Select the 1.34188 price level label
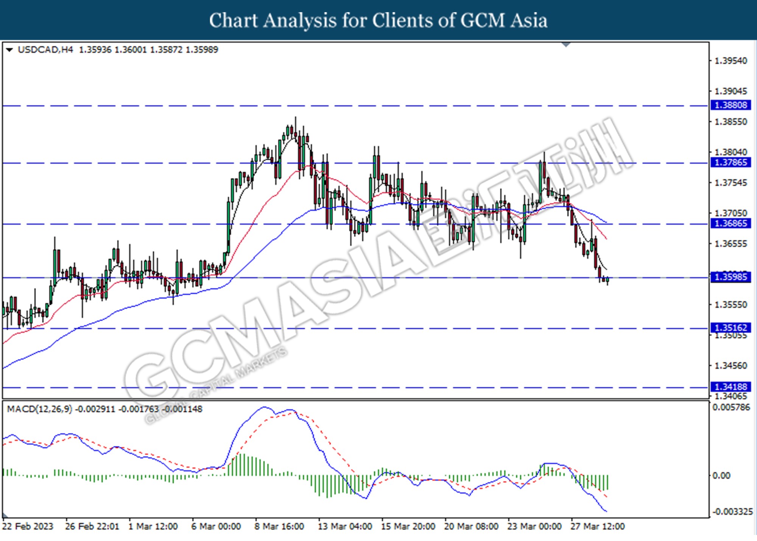The height and width of the screenshot is (541, 757). tap(731, 387)
